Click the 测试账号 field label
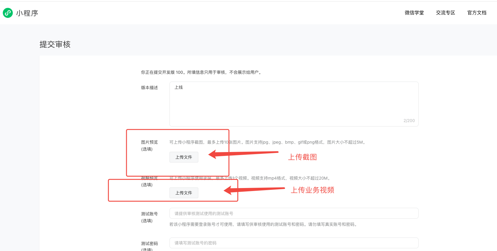 149,214
